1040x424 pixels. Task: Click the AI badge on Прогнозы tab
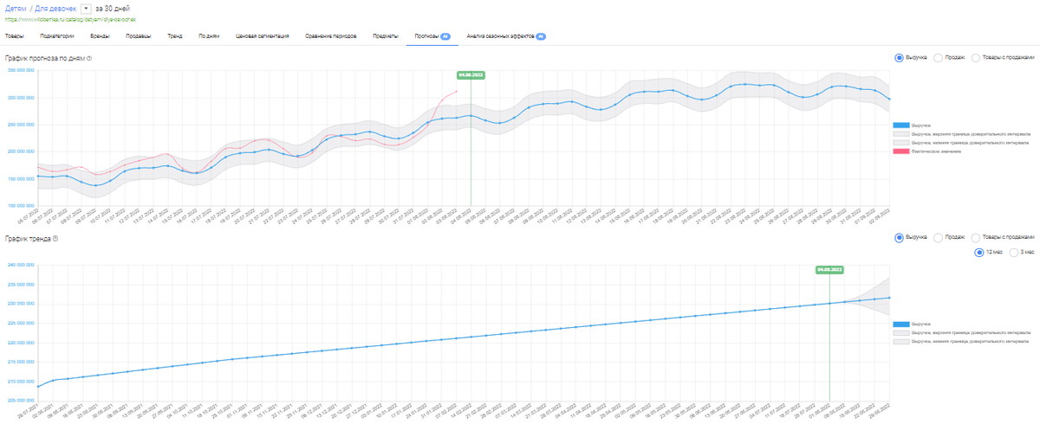point(445,36)
